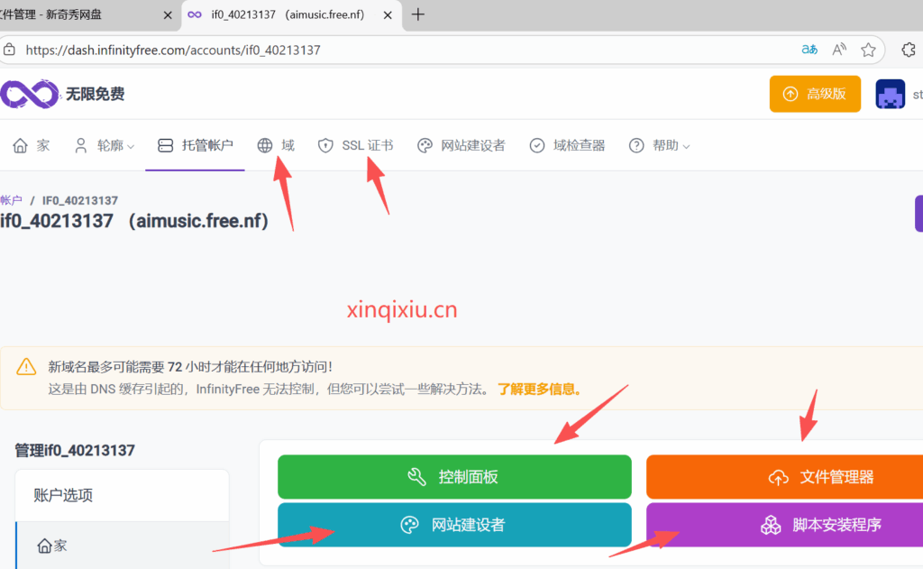This screenshot has width=923, height=569.
Task: Click the user avatar in header
Action: pos(890,94)
